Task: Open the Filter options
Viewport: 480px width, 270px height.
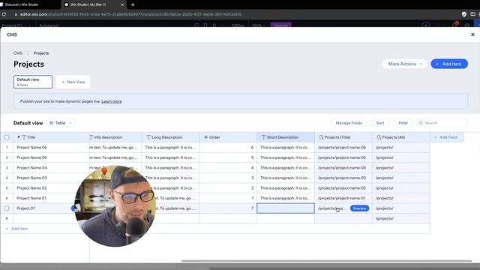Action: coord(403,123)
